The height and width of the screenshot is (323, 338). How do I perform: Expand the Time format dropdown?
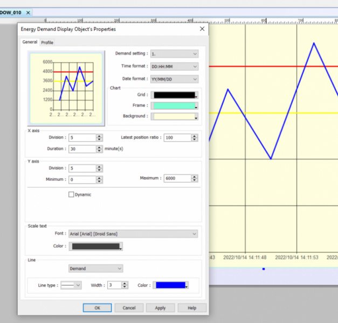pos(174,66)
